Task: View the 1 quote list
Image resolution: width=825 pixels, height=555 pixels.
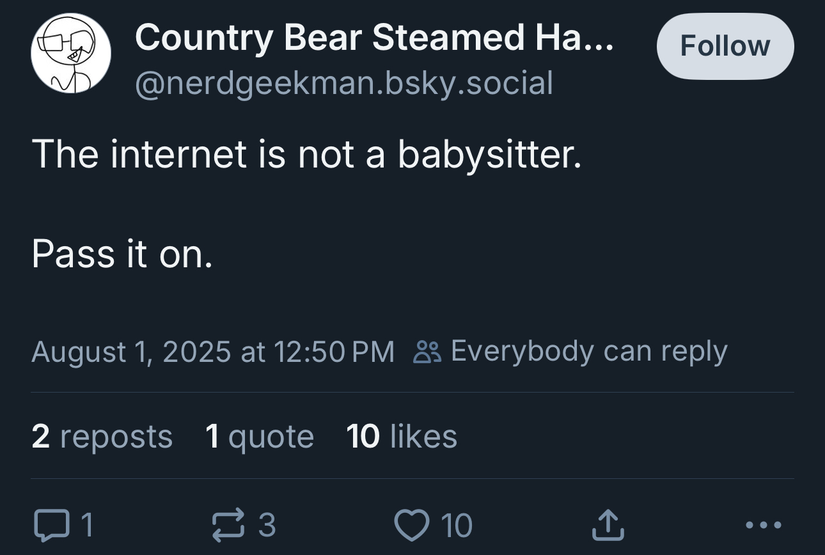Action: tap(260, 437)
